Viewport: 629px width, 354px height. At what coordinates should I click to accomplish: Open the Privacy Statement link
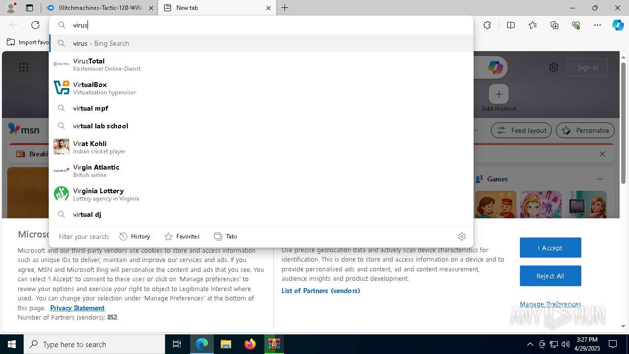pos(77,308)
